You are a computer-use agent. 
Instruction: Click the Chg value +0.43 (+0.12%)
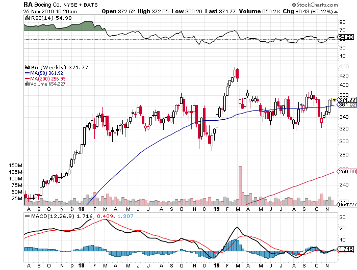coord(314,11)
